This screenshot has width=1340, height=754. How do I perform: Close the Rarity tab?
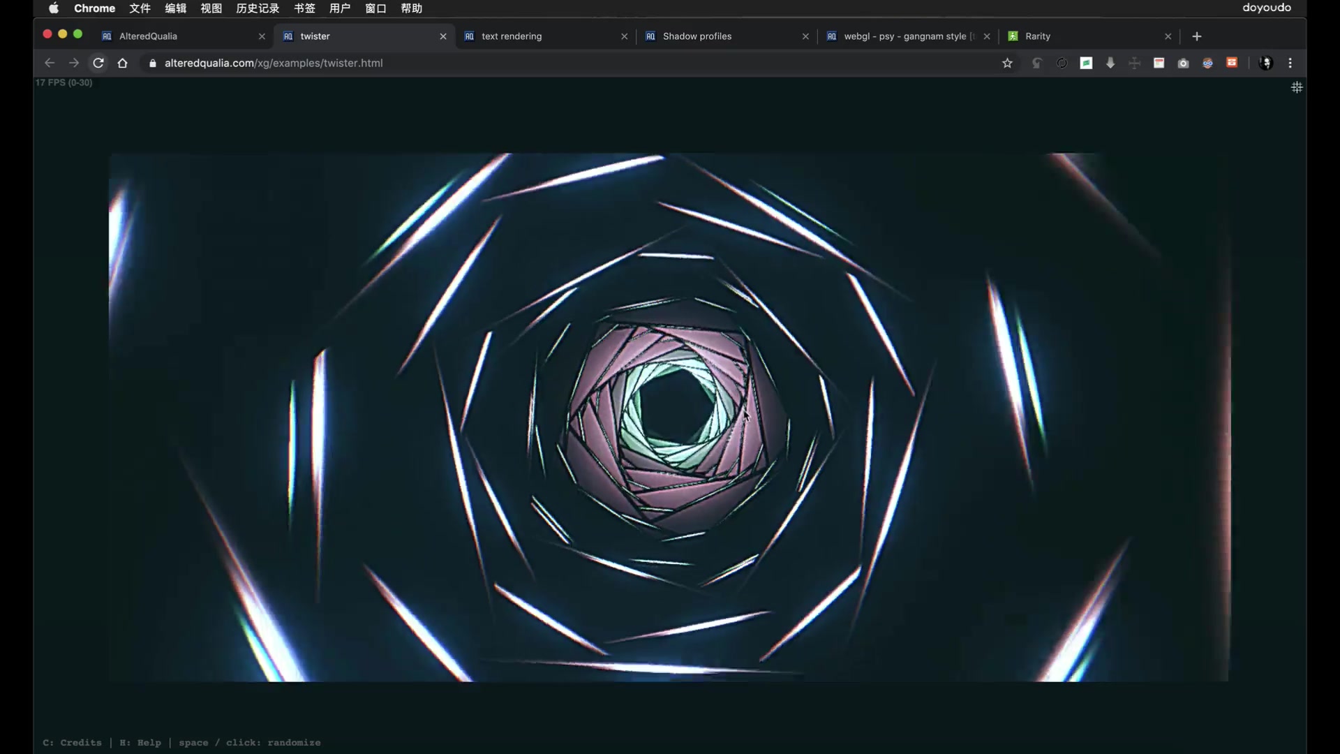coord(1168,36)
